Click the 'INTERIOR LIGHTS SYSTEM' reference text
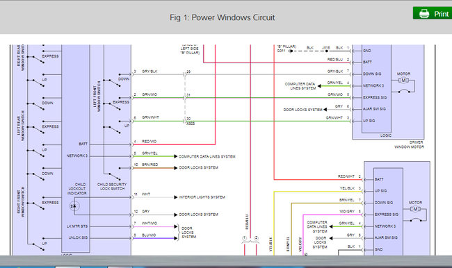 pyautogui.click(x=202, y=197)
